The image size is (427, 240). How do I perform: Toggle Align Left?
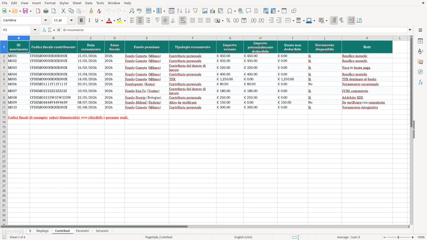[132, 21]
